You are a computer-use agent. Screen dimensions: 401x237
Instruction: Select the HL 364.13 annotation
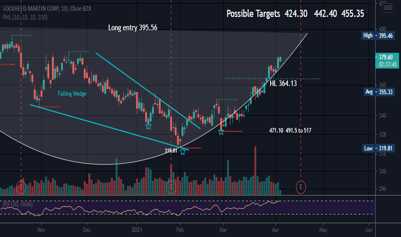click(x=283, y=84)
